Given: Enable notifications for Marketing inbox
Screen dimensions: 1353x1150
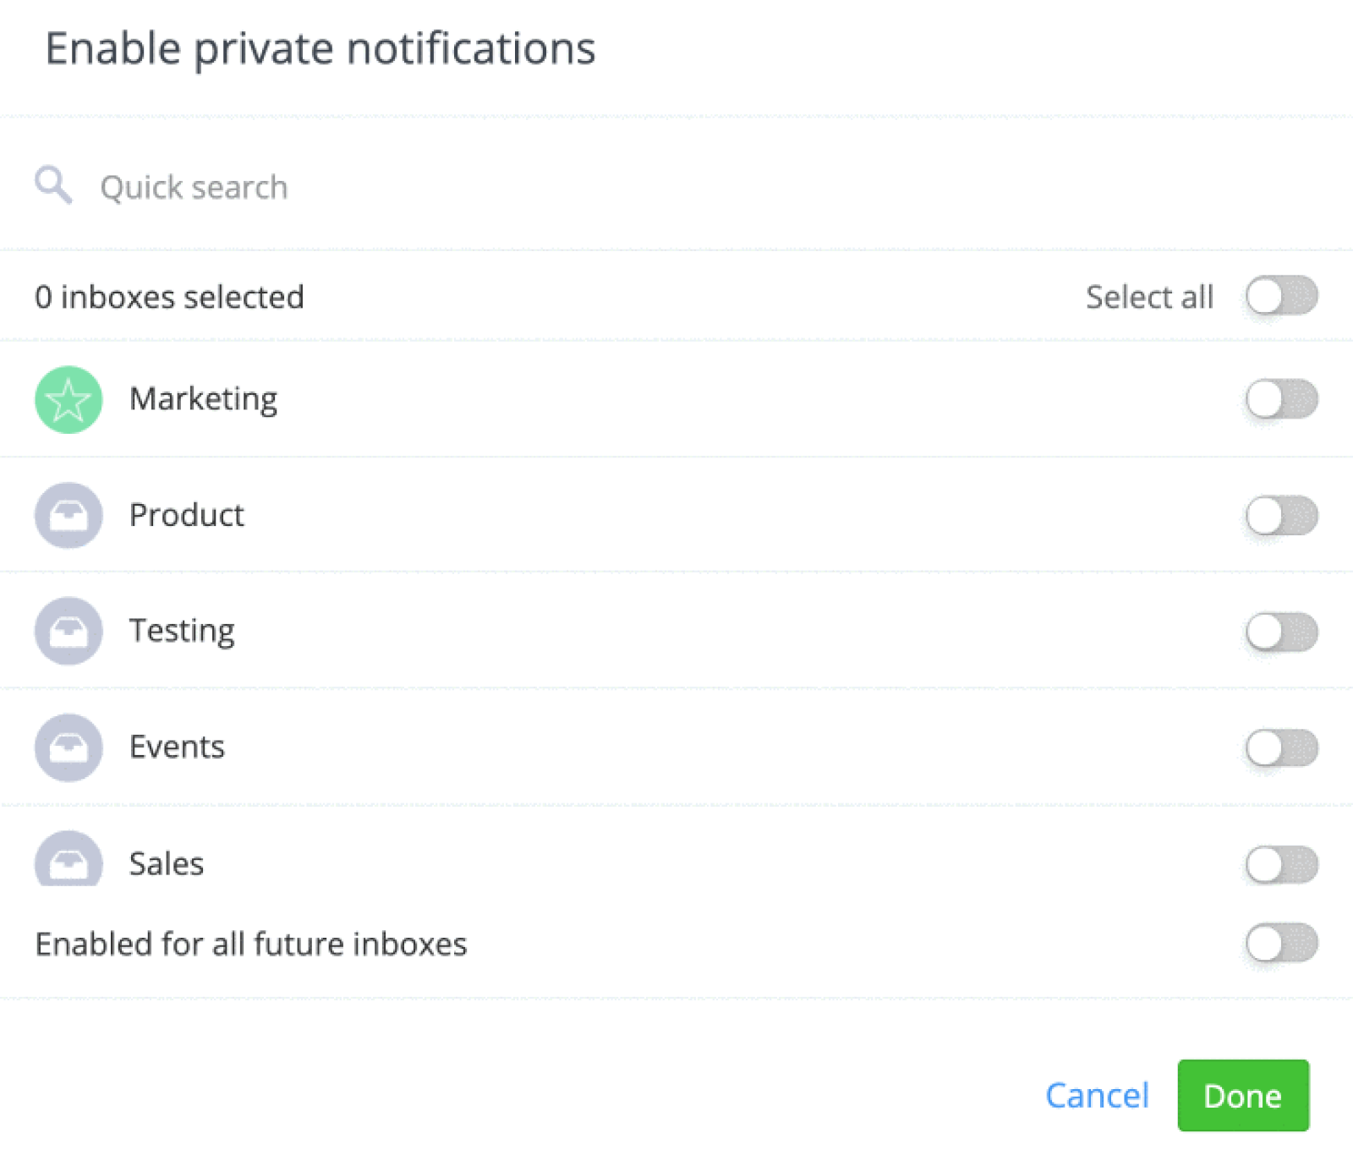Looking at the screenshot, I should click(x=1281, y=399).
